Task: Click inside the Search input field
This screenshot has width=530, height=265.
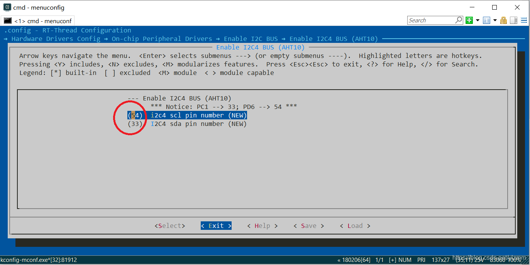Action: pyautogui.click(x=428, y=20)
